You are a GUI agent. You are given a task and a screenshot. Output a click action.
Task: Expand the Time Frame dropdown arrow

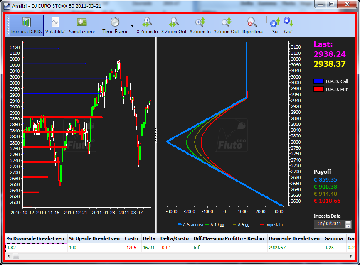click(x=133, y=26)
